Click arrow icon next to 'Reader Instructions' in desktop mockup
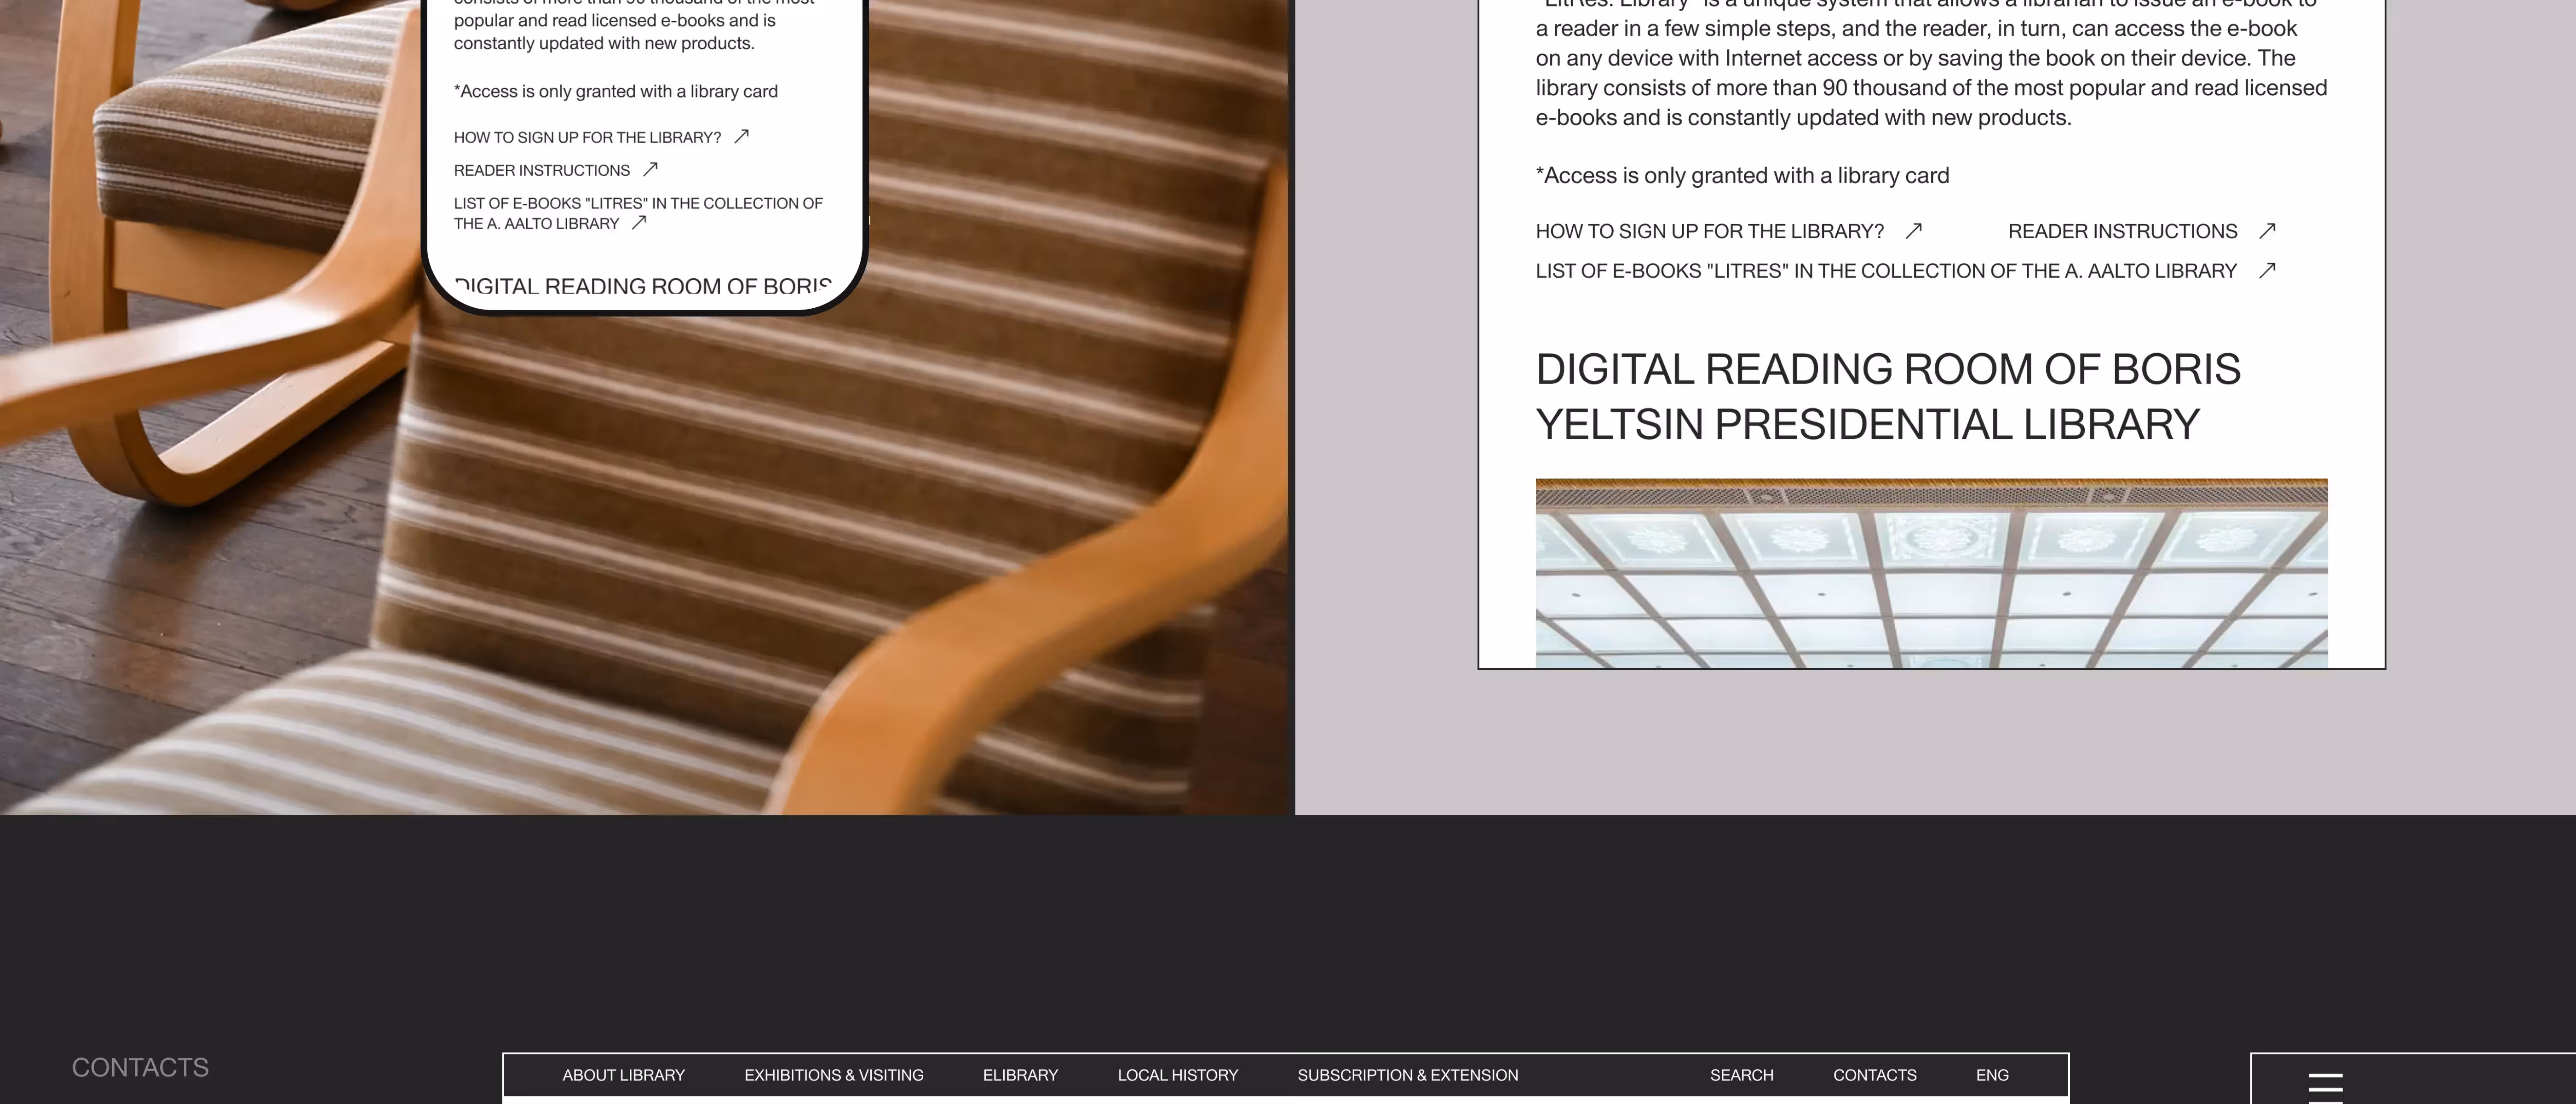Screen dimensions: 2576x1104 pyautogui.click(x=2267, y=231)
